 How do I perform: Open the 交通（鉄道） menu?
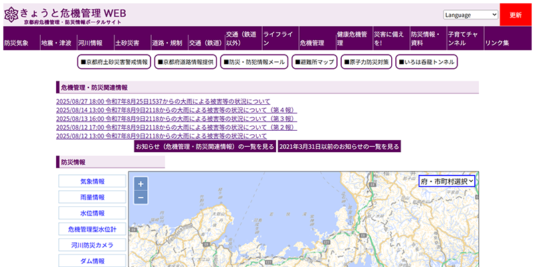(207, 38)
